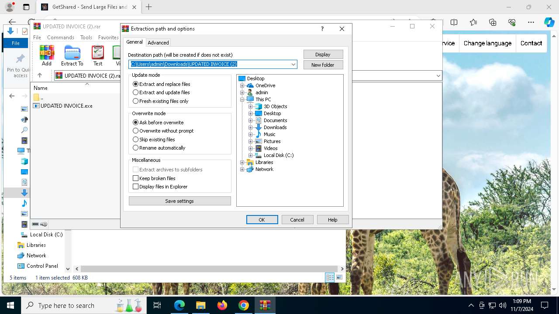Switch to details view in Explorer

pos(330,277)
